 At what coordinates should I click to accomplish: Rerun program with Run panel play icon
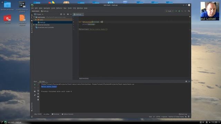(x=35, y=85)
